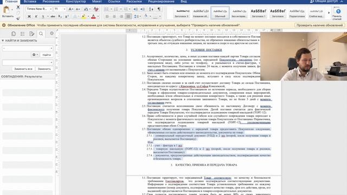347x195 pixels.
Task: Open the Document Map list tab in sidebar
Action: pos(23,34)
